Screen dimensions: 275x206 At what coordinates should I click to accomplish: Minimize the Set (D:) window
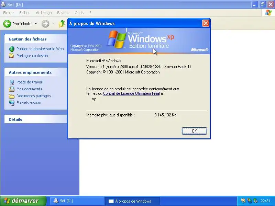pyautogui.click(x=254, y=4)
